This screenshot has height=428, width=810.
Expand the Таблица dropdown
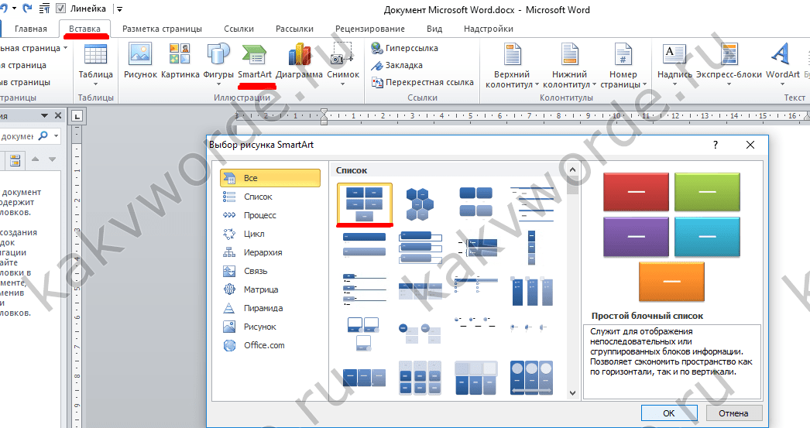tap(95, 75)
